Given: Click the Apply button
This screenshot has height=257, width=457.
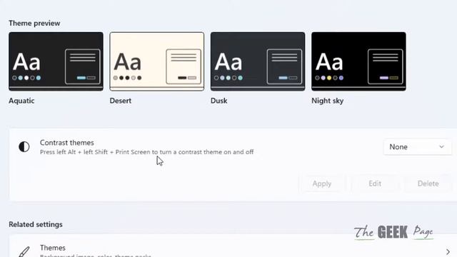Looking at the screenshot, I should click(x=322, y=183).
